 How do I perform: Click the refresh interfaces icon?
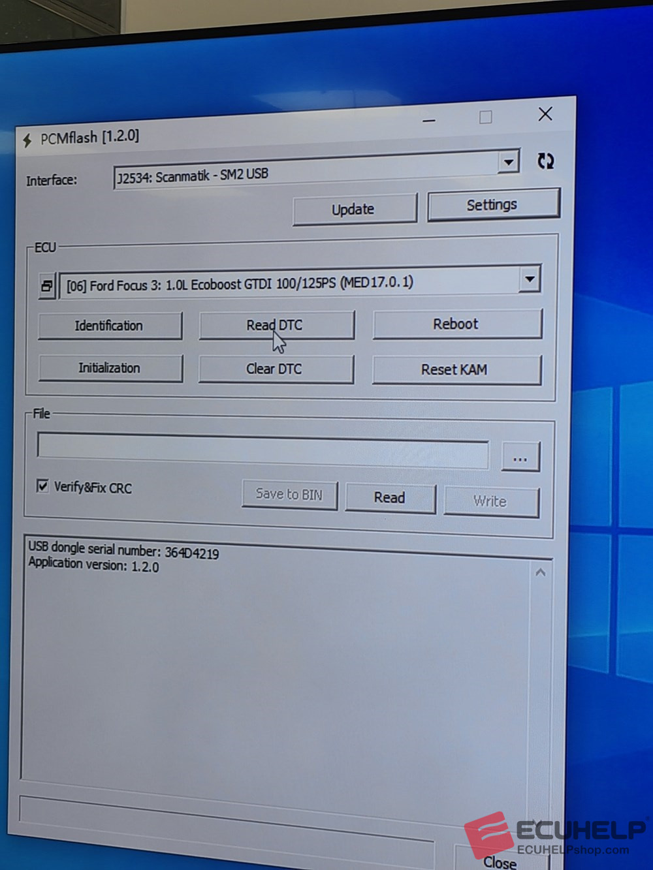[545, 161]
